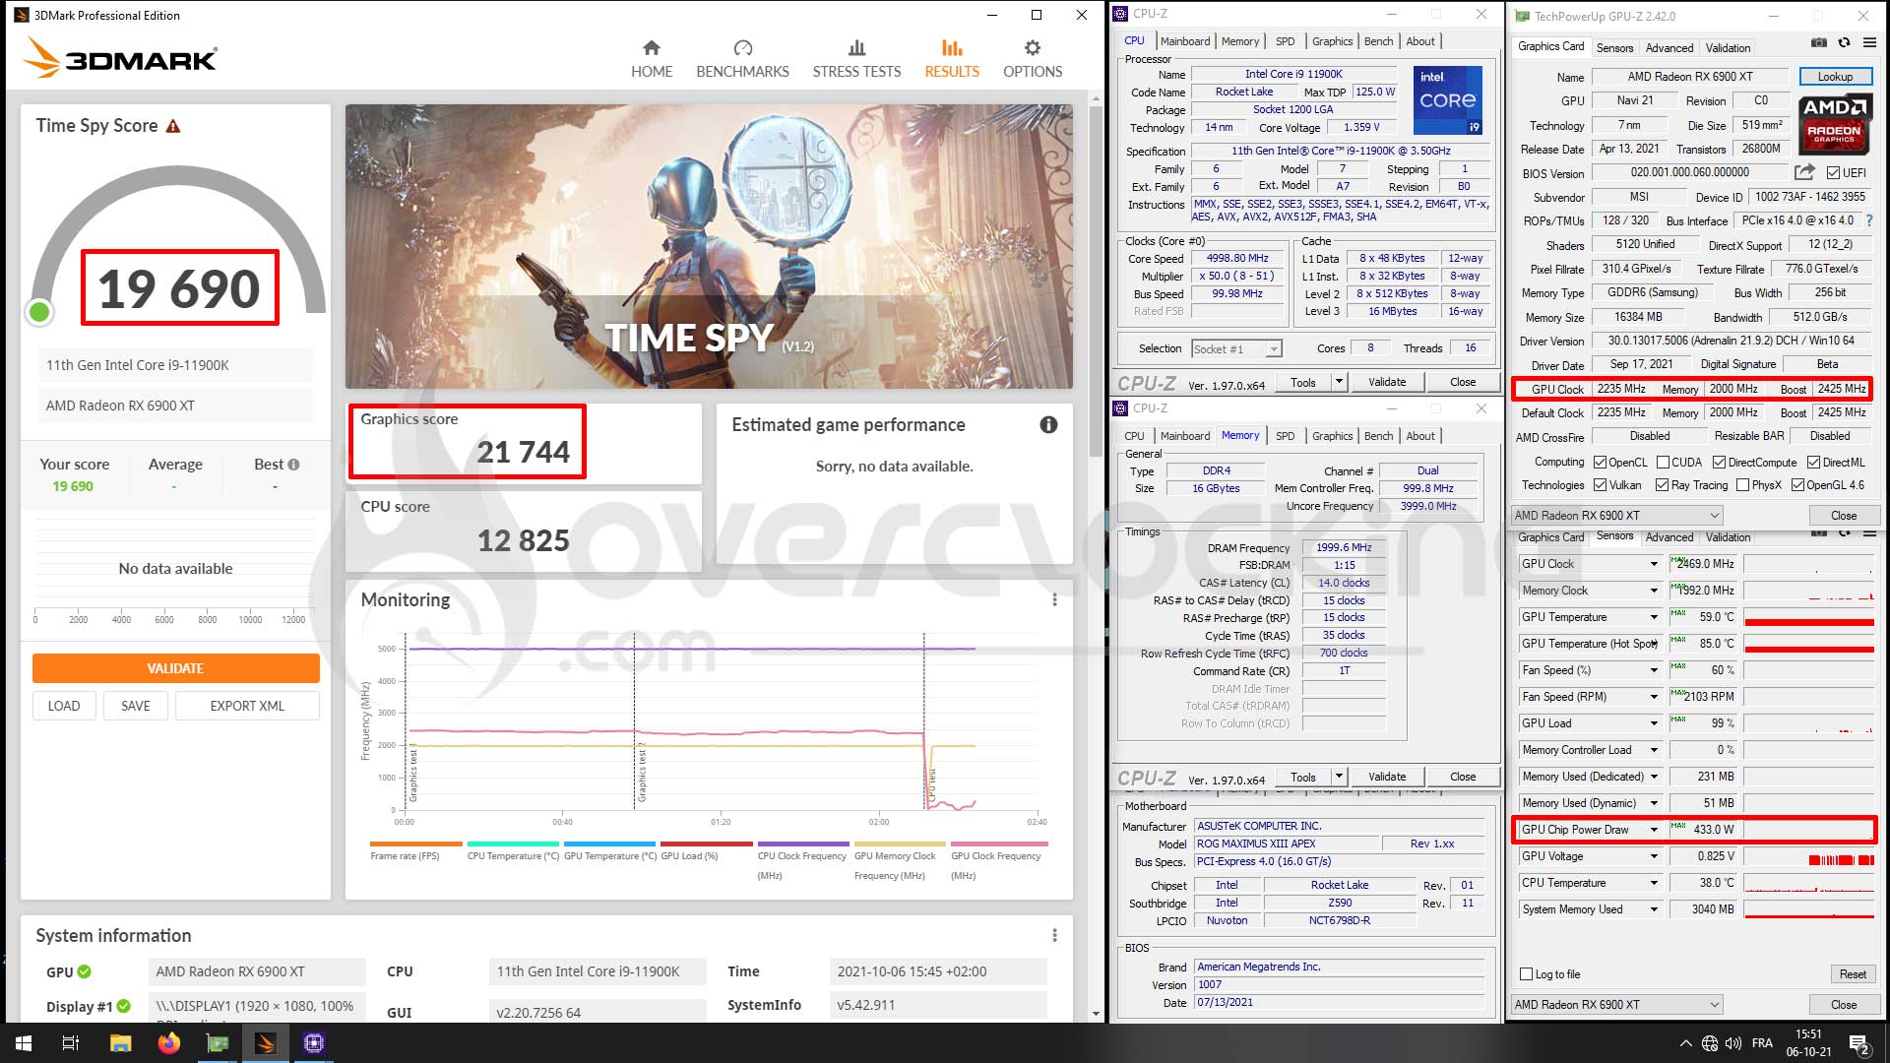Open the OPTIONS gear in 3DMark
Viewport: 1890px width, 1063px height.
1032,47
